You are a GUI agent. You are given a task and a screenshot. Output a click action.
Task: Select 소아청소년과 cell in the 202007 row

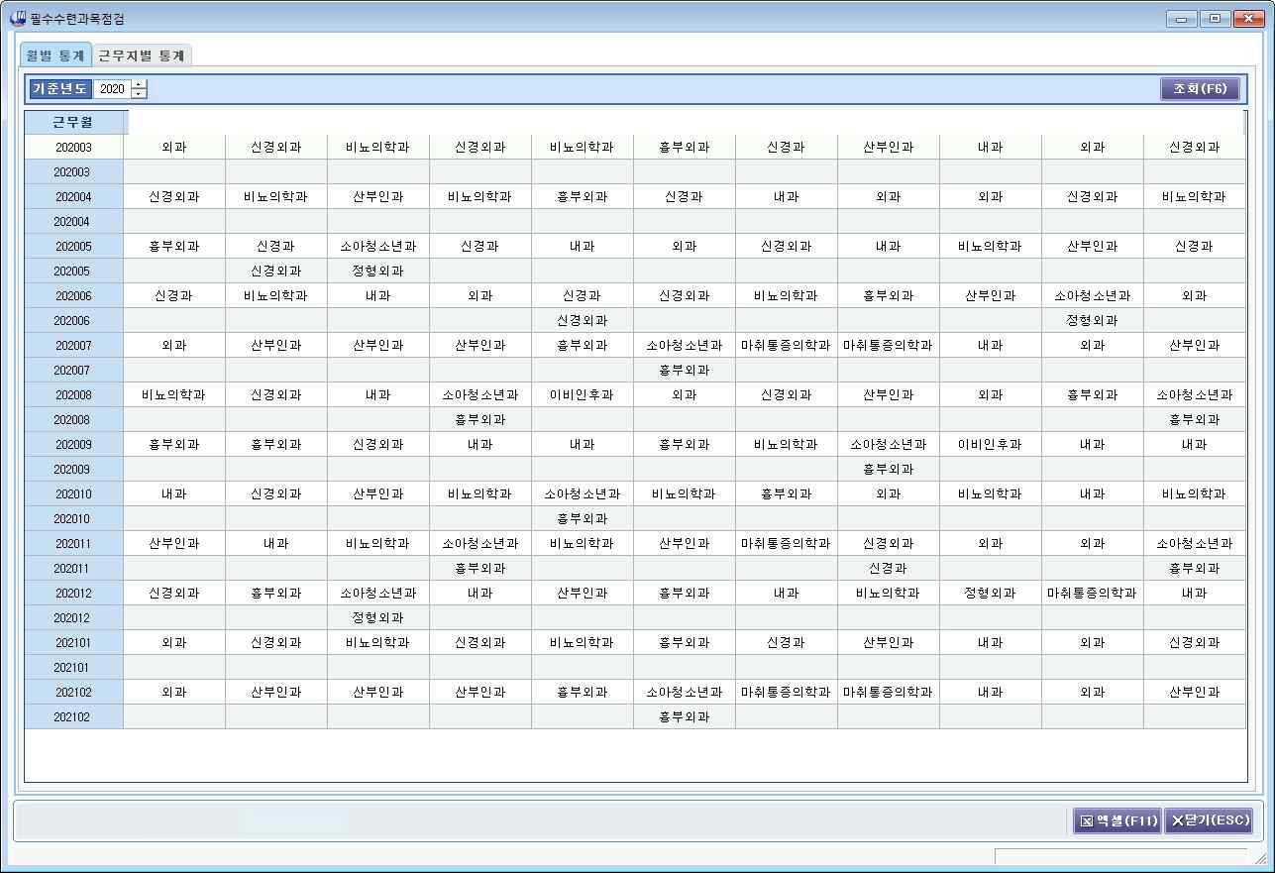[684, 345]
